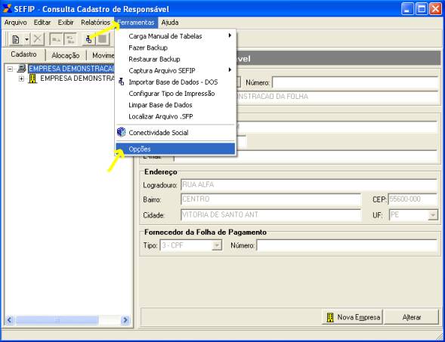Click the delete X toolbar icon

[38, 39]
